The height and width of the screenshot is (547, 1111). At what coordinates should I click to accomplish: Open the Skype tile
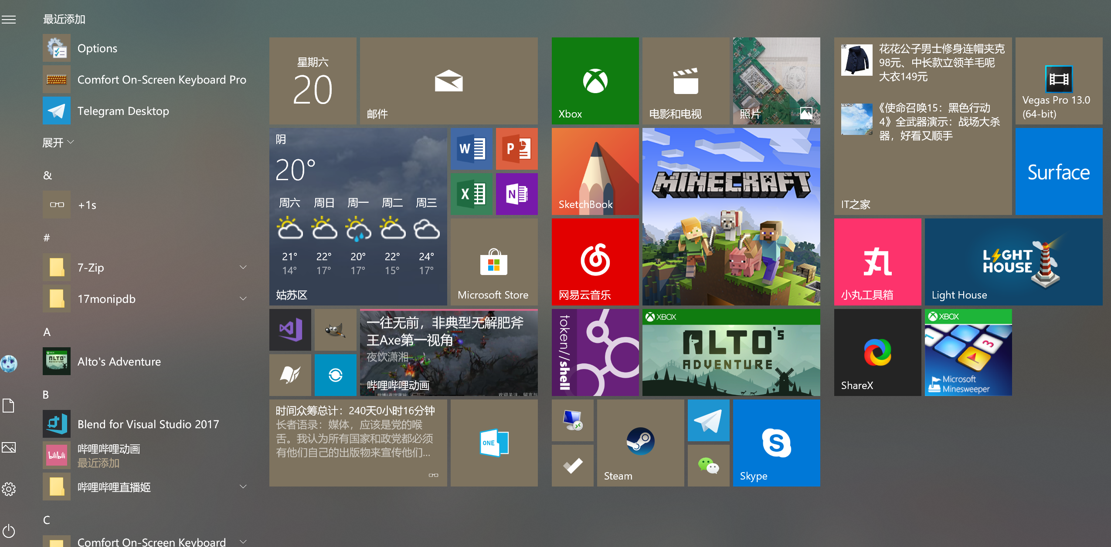(x=776, y=443)
